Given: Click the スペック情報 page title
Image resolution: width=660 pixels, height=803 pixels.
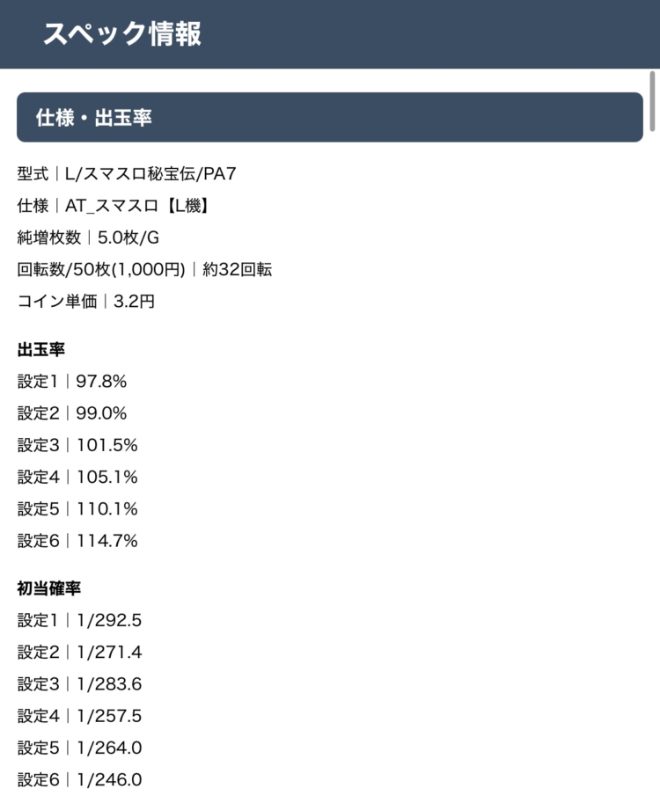Looking at the screenshot, I should 122,33.
